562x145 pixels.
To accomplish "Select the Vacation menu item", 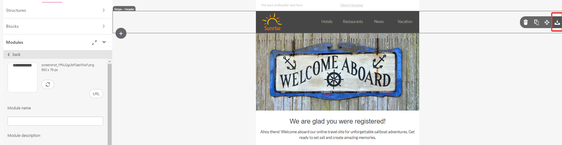I will pos(405,21).
